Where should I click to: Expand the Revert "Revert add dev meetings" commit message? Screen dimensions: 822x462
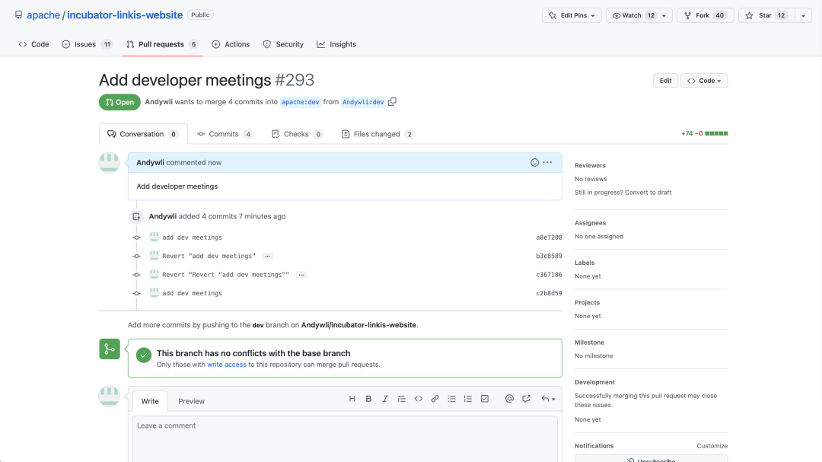(x=301, y=275)
